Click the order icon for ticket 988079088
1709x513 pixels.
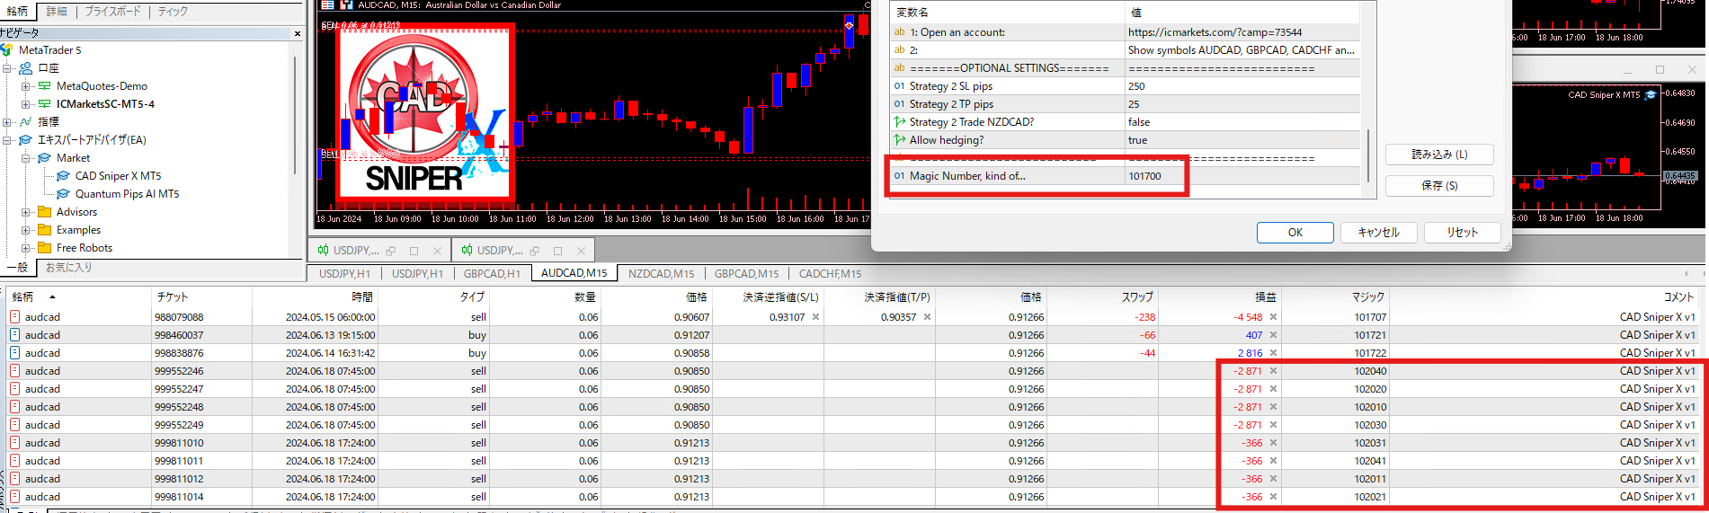(x=14, y=317)
